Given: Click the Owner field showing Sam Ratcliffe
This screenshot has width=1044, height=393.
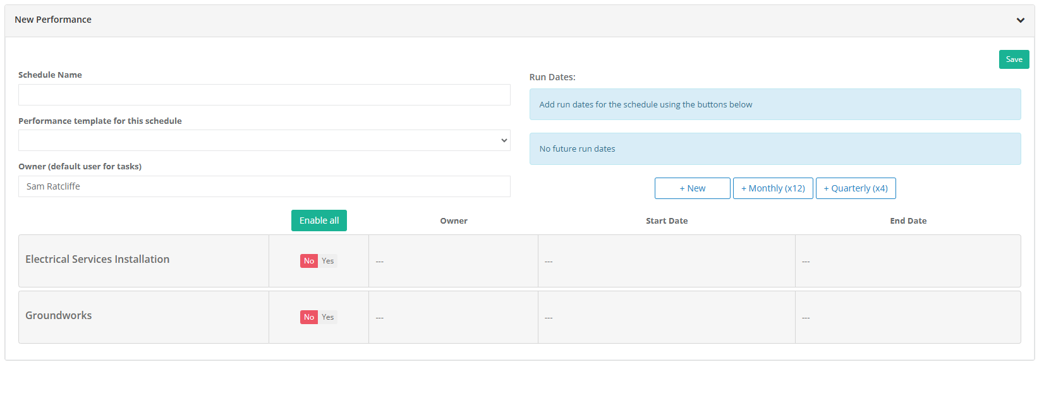Looking at the screenshot, I should click(x=264, y=186).
